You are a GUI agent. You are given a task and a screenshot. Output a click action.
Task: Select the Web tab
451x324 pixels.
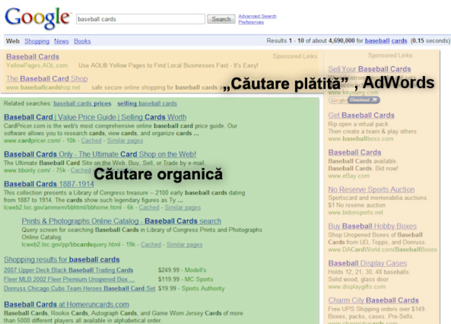click(x=13, y=41)
